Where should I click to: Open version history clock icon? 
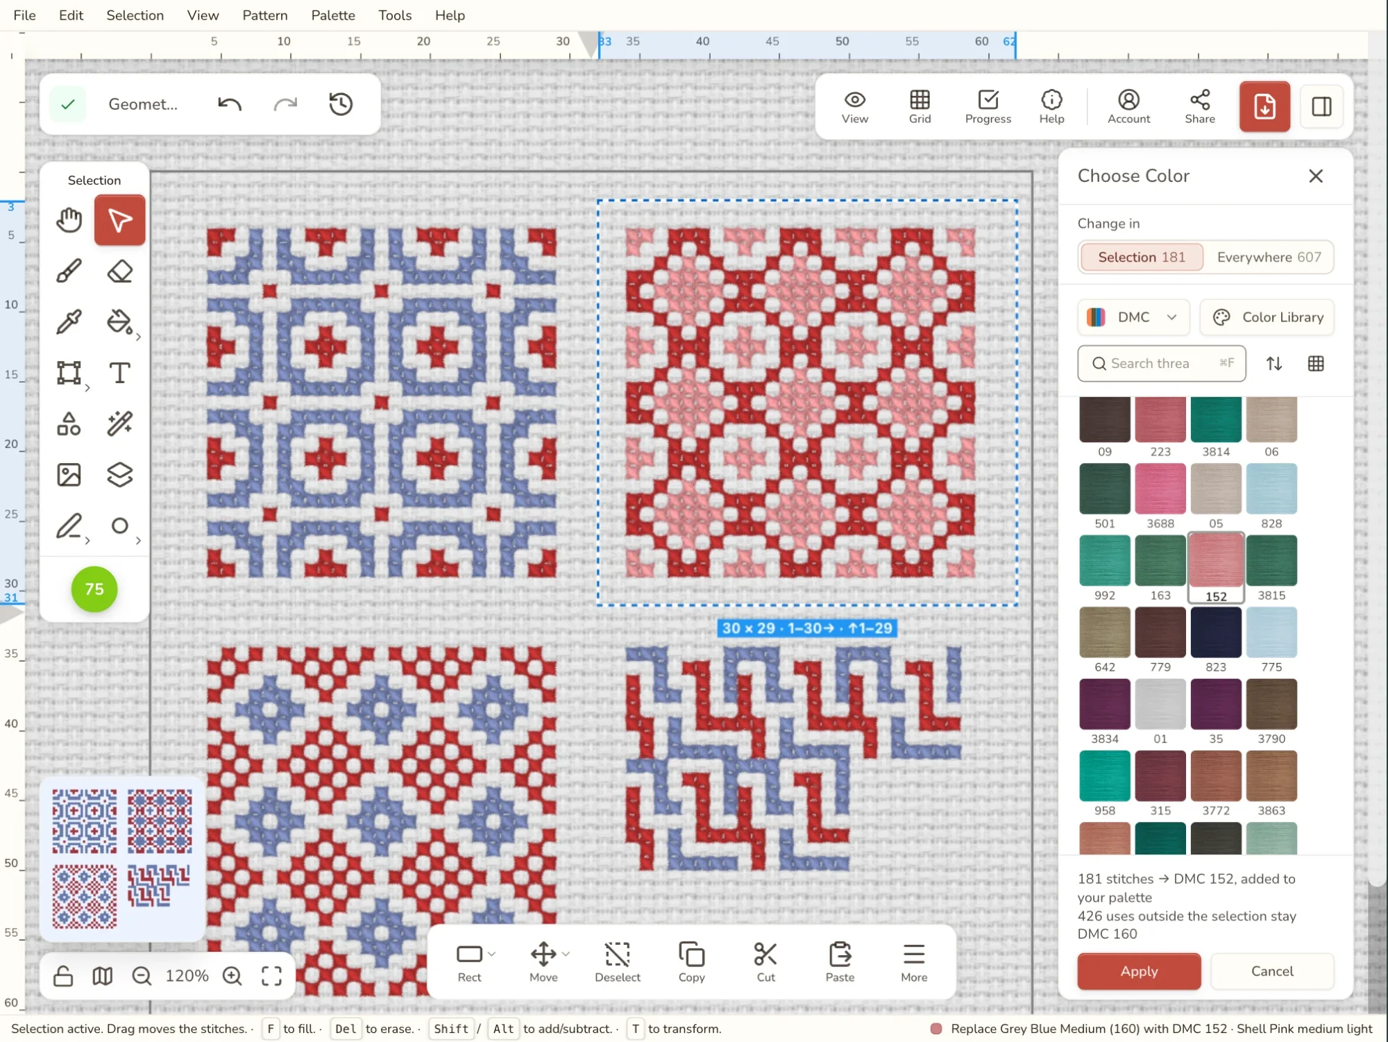coord(341,104)
